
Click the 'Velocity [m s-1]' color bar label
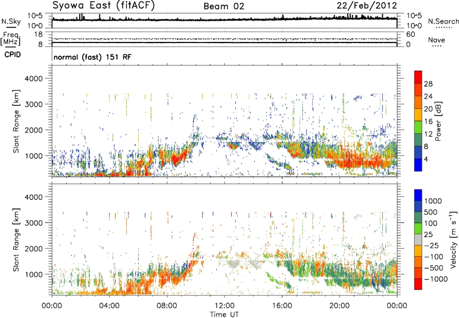(x=453, y=239)
